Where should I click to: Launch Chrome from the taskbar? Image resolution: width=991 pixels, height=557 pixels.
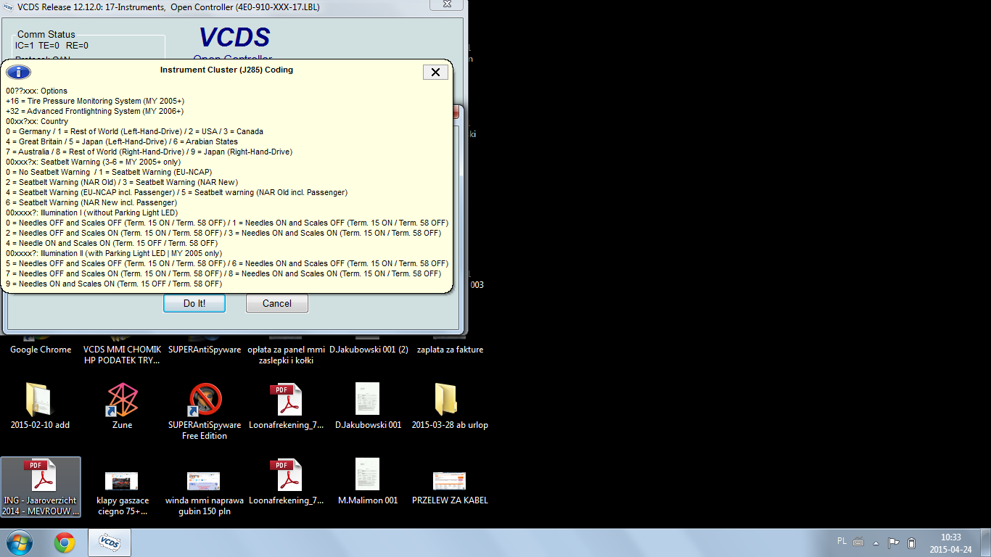pyautogui.click(x=65, y=542)
